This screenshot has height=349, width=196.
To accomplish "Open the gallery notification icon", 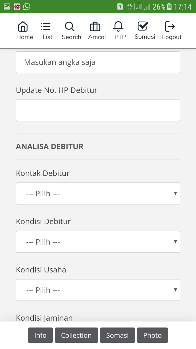I will tap(7, 7).
